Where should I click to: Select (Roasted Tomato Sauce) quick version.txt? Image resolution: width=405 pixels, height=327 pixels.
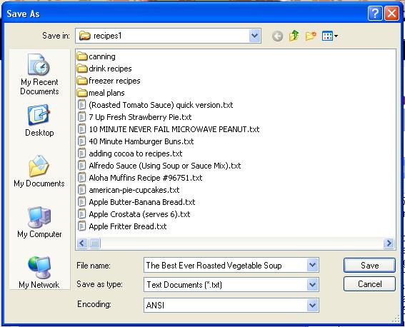155,105
